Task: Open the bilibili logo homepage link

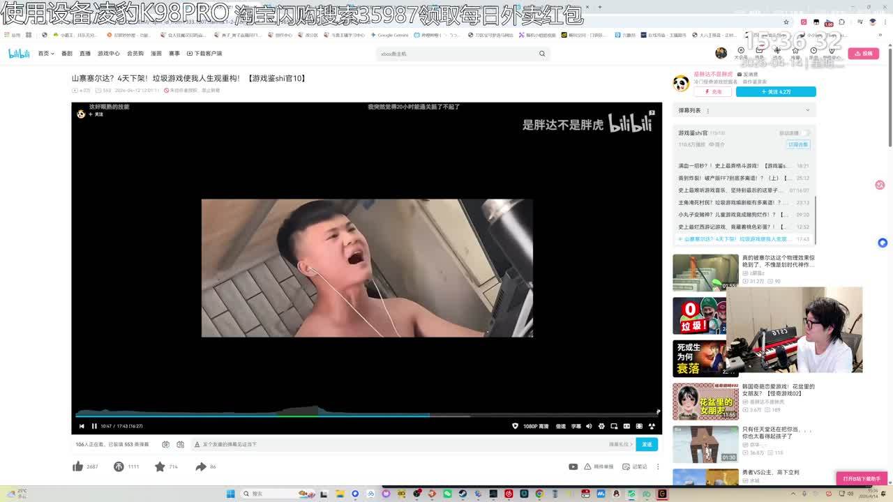Action: point(19,54)
